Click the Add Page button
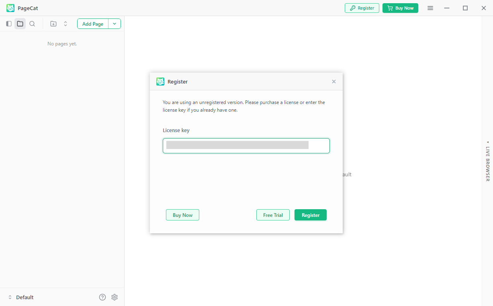This screenshot has width=493, height=306. click(x=93, y=24)
